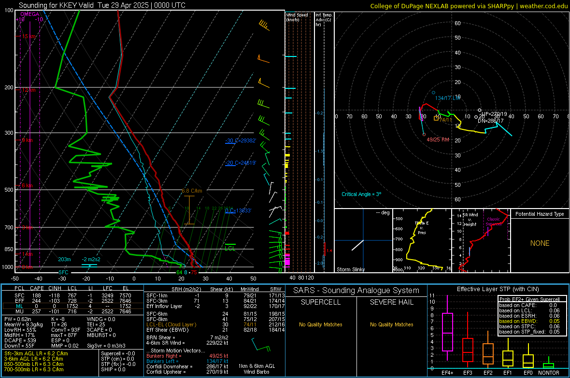570x378 pixels.
Task: Click the 'DCAPE = 539' value
Action: pyautogui.click(x=20, y=340)
